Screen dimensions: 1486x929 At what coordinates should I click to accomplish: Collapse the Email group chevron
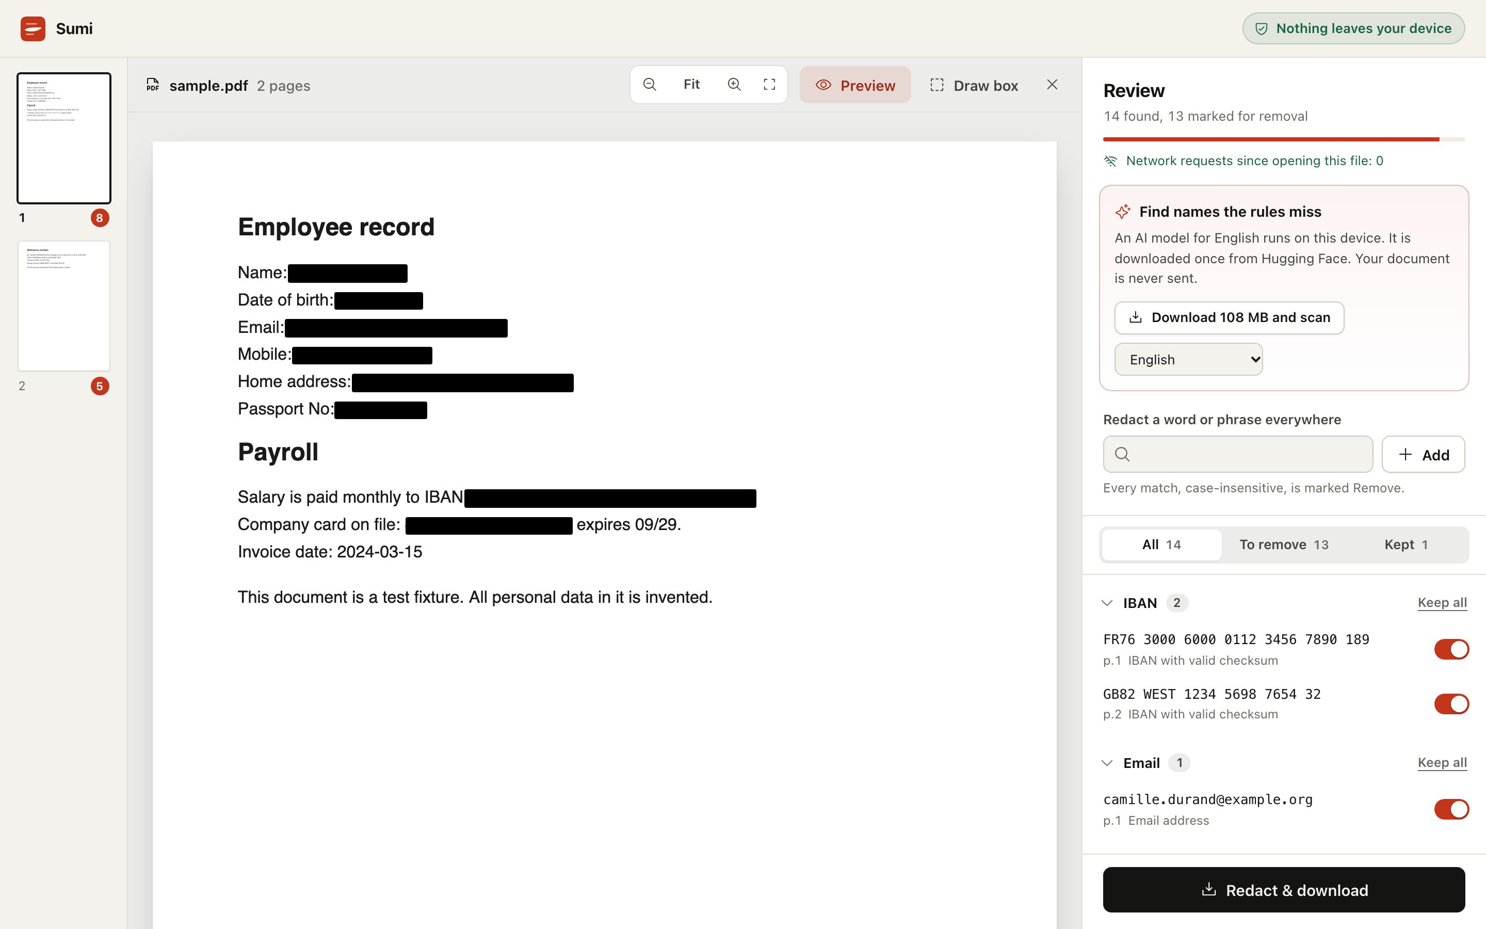coord(1107,762)
